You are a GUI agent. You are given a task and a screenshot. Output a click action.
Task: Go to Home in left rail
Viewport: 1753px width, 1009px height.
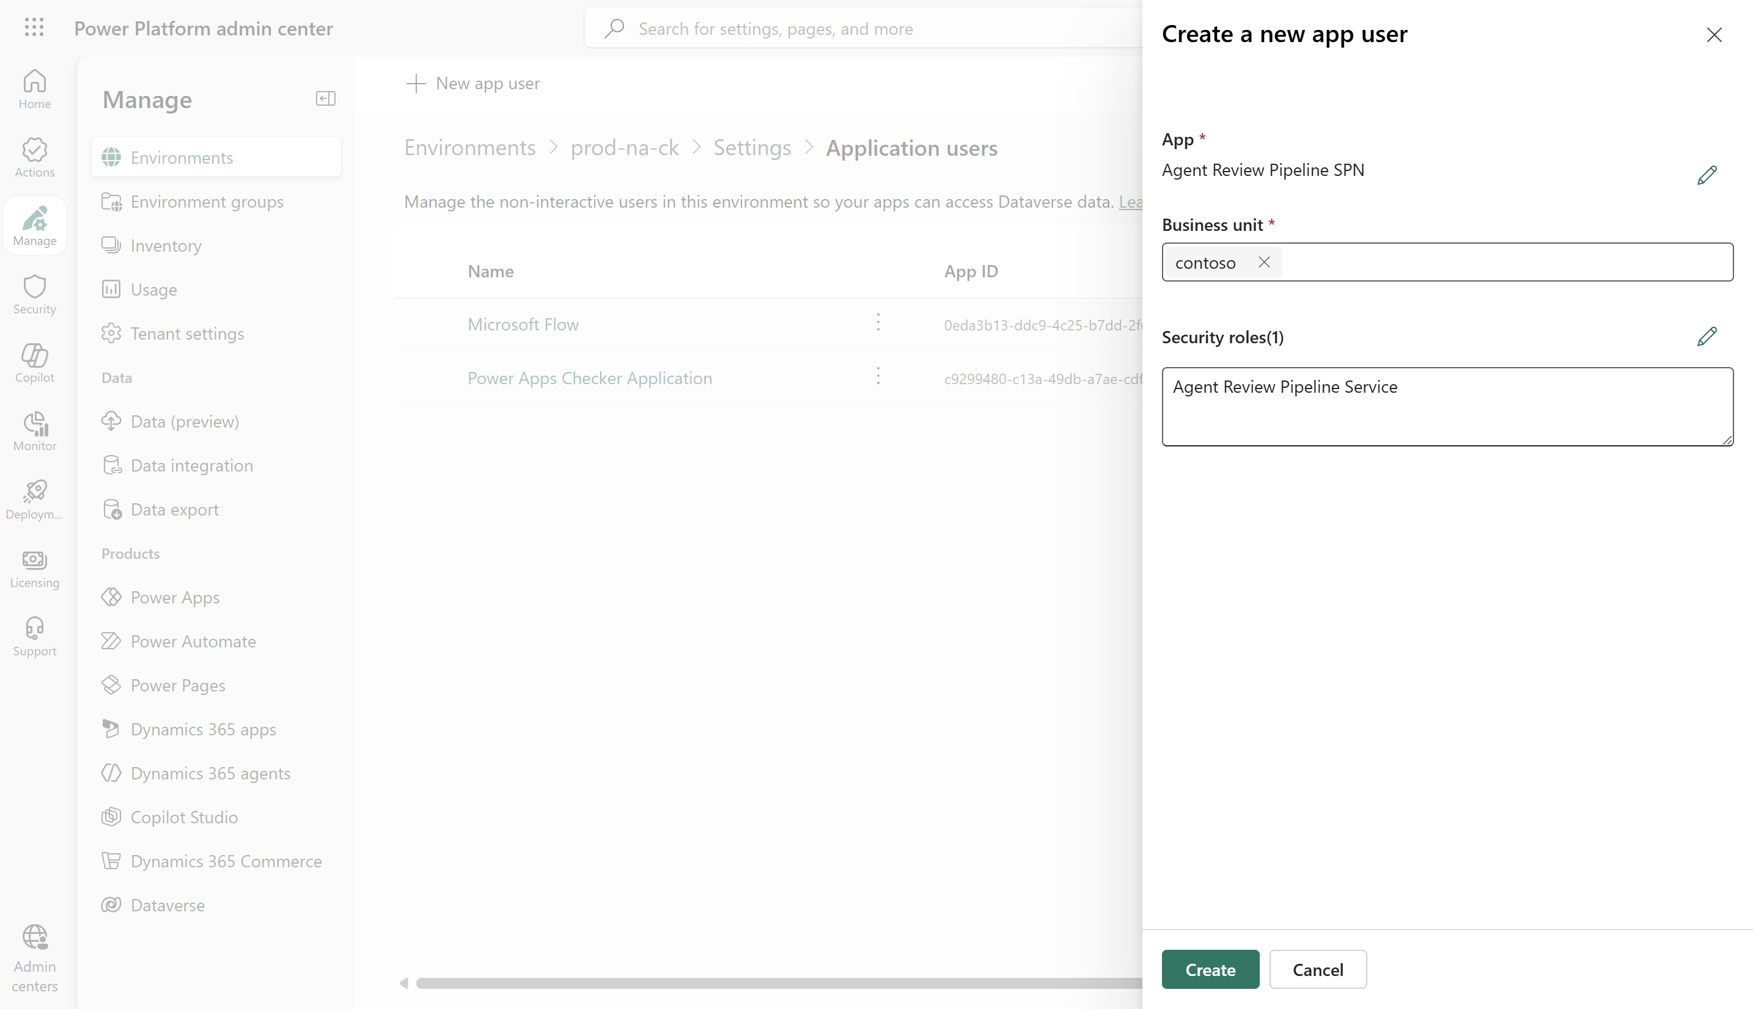[x=35, y=89]
